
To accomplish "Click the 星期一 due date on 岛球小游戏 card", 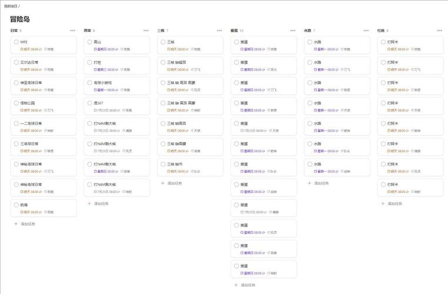I will coord(106,90).
